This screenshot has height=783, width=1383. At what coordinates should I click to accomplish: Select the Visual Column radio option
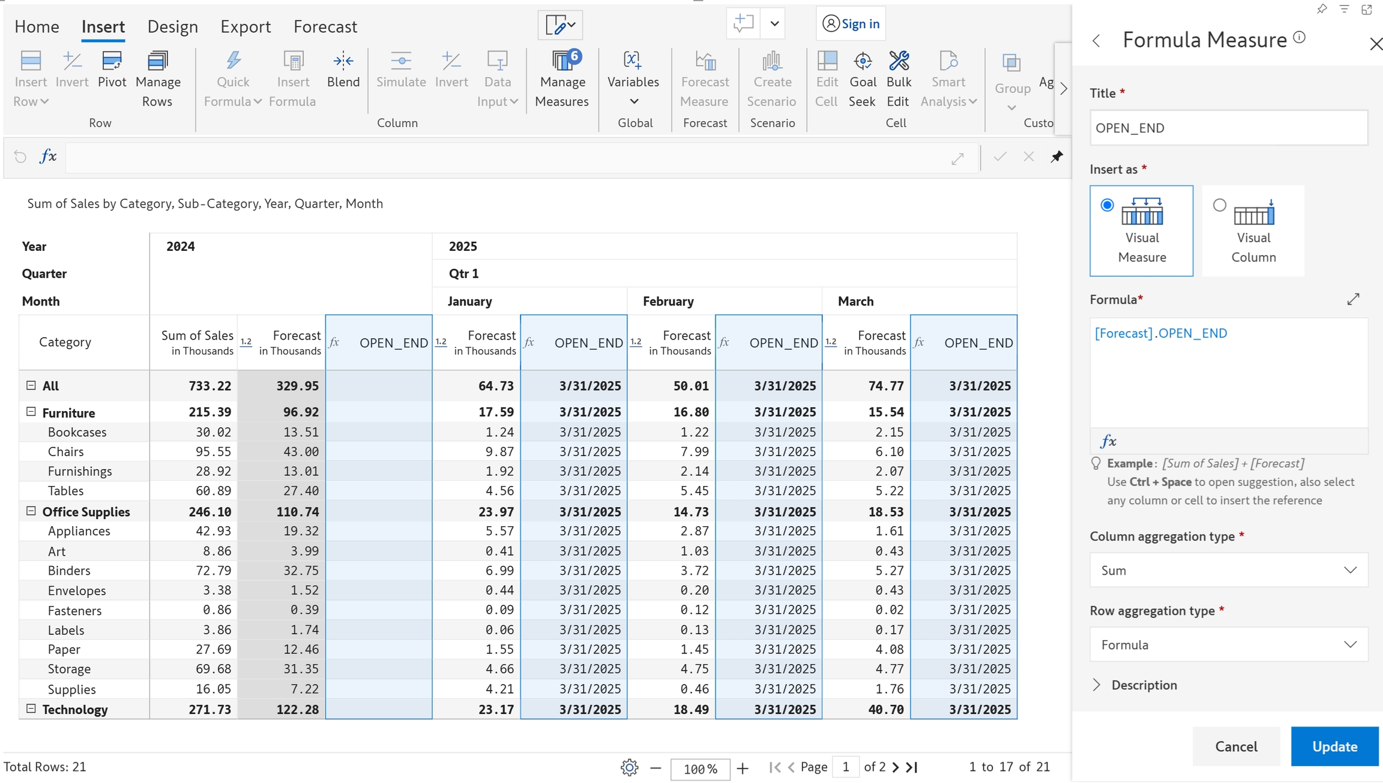(x=1219, y=205)
